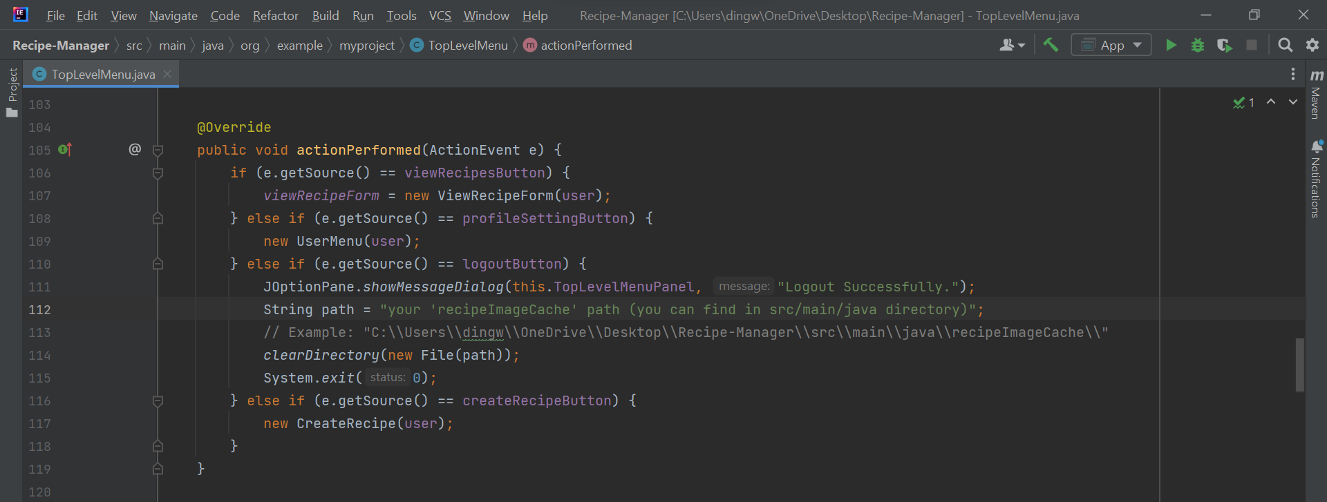Click the stop process square icon
Screen dimensions: 1327x502
pos(1252,45)
